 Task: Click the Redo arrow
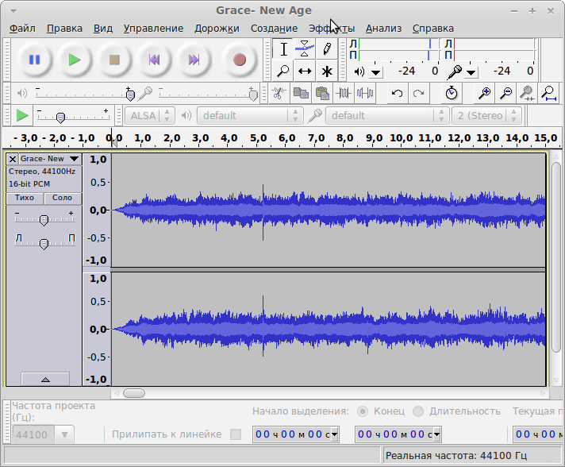(418, 94)
